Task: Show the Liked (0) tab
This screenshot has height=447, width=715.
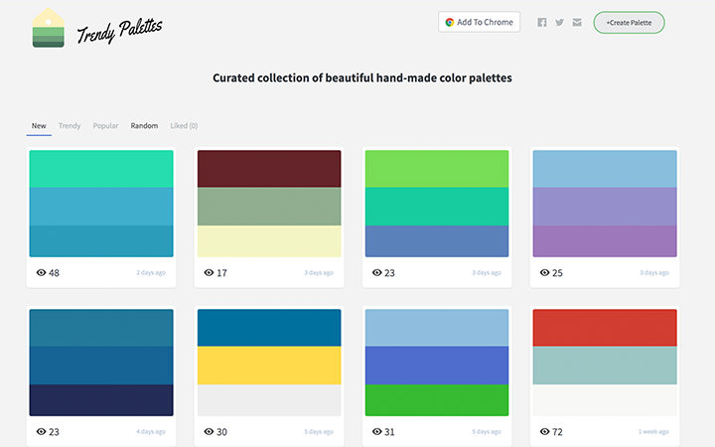Action: click(x=184, y=126)
